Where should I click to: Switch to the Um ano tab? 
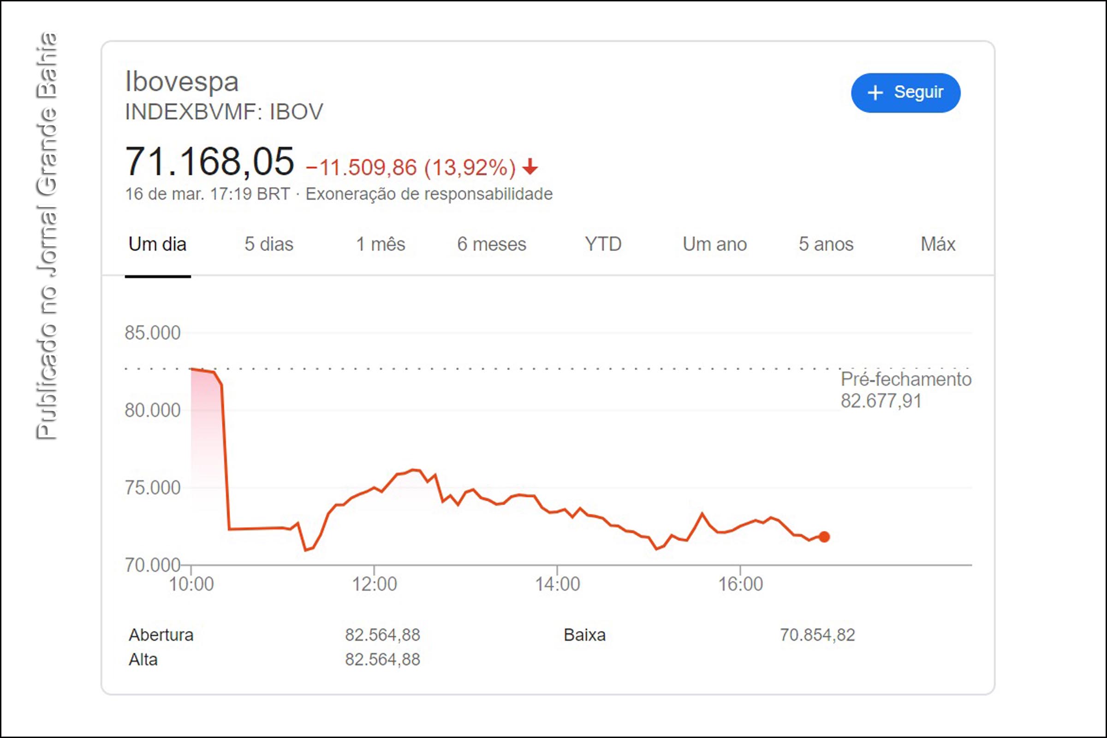coord(714,244)
